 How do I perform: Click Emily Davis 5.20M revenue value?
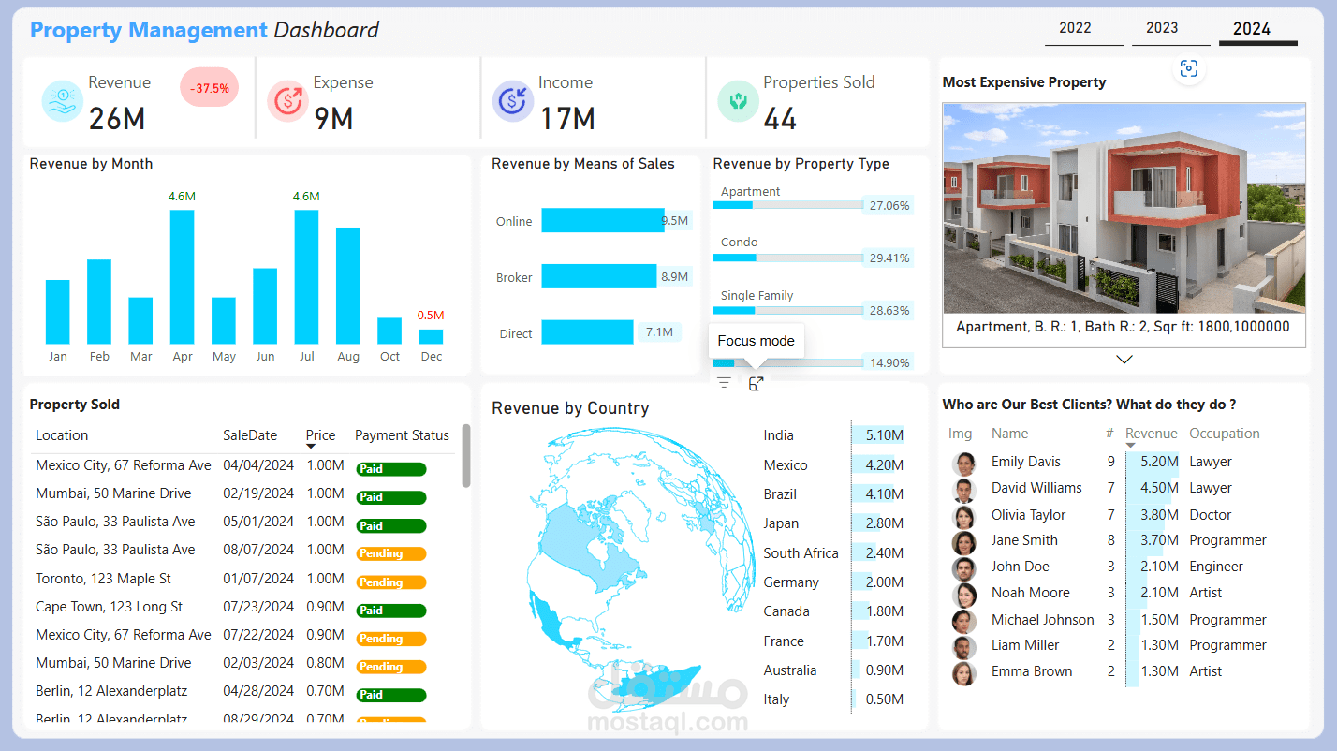[x=1159, y=462]
